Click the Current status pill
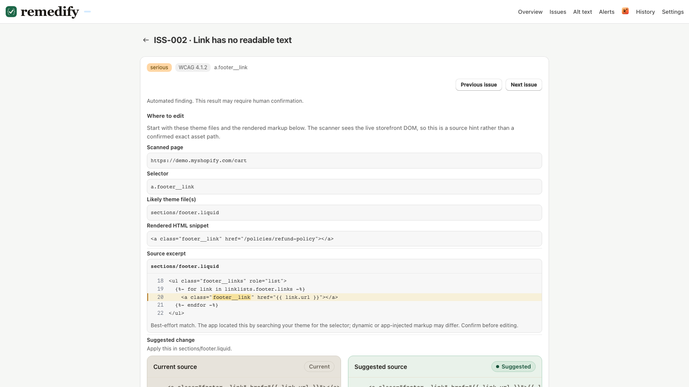This screenshot has height=387, width=689. click(x=319, y=367)
